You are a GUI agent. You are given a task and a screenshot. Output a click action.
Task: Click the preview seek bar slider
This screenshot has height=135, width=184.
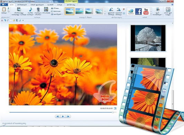(113, 112)
